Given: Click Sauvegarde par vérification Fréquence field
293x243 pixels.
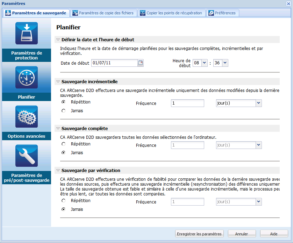Looking at the screenshot, I should click(x=187, y=202).
